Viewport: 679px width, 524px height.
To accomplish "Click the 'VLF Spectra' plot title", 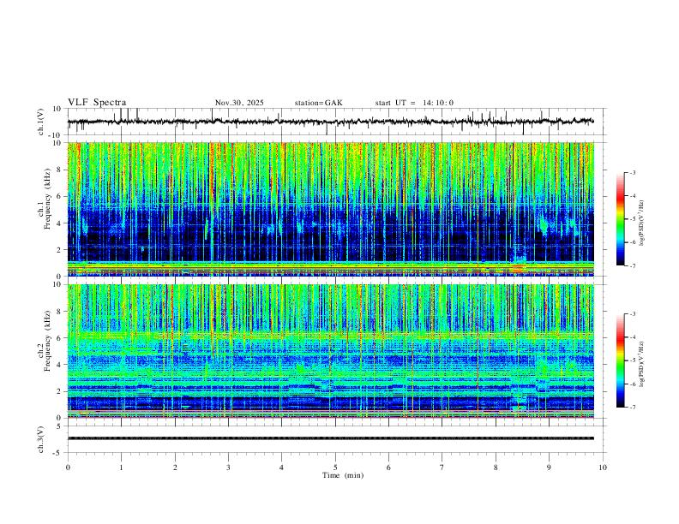I will 97,103.
